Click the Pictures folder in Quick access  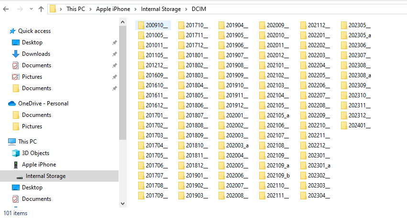coord(32,77)
